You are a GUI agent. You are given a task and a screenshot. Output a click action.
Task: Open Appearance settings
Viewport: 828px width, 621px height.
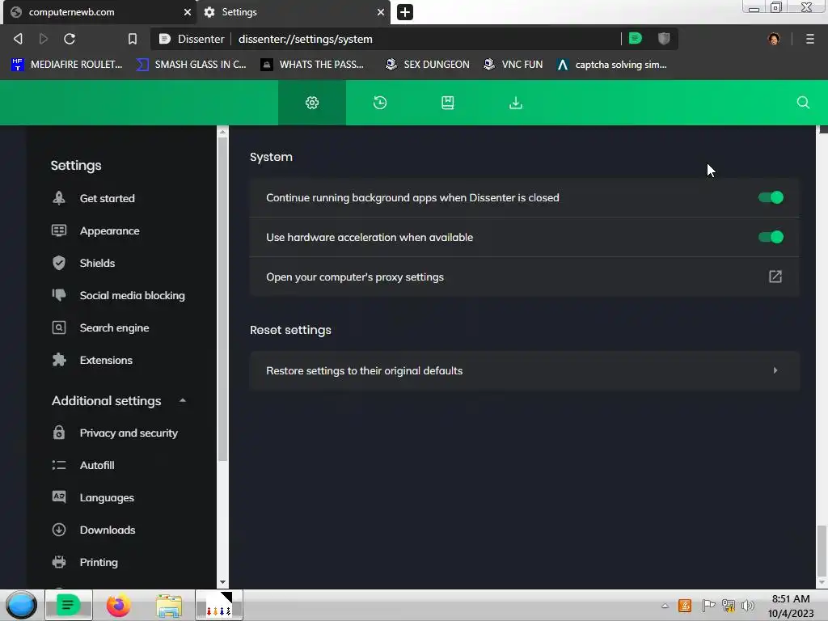(x=109, y=230)
